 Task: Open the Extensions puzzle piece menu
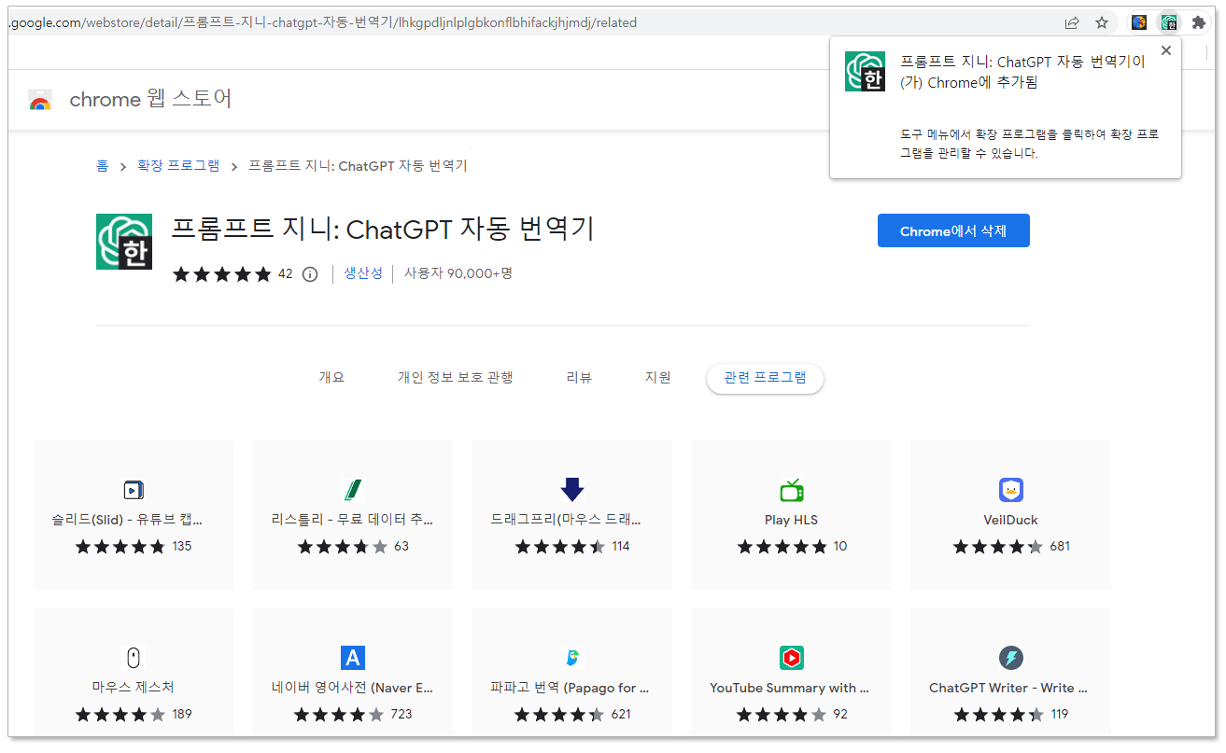click(x=1199, y=22)
